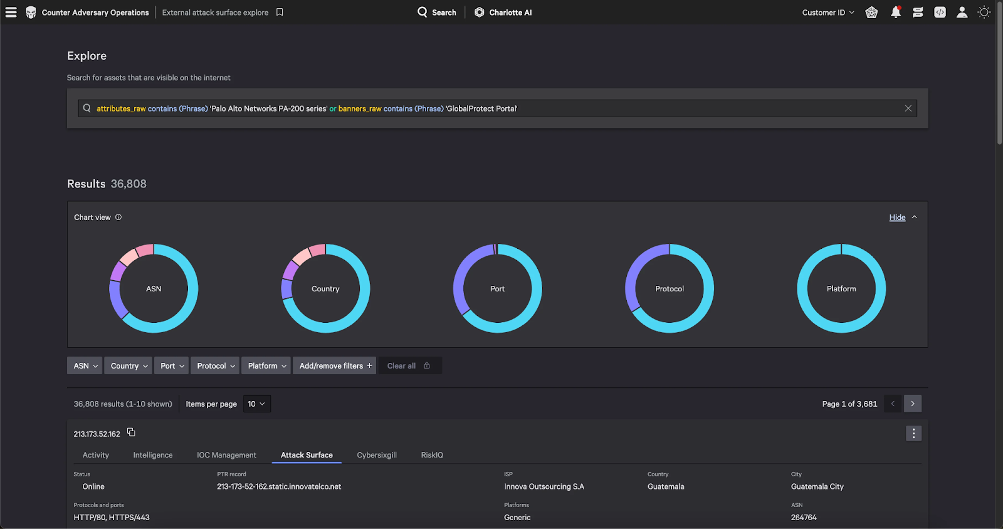Viewport: 1003px width, 529px height.
Task: Open the Port filter dropdown
Action: [x=171, y=365]
